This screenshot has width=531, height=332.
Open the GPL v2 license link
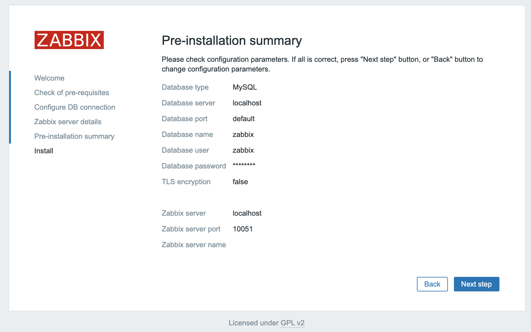click(292, 323)
